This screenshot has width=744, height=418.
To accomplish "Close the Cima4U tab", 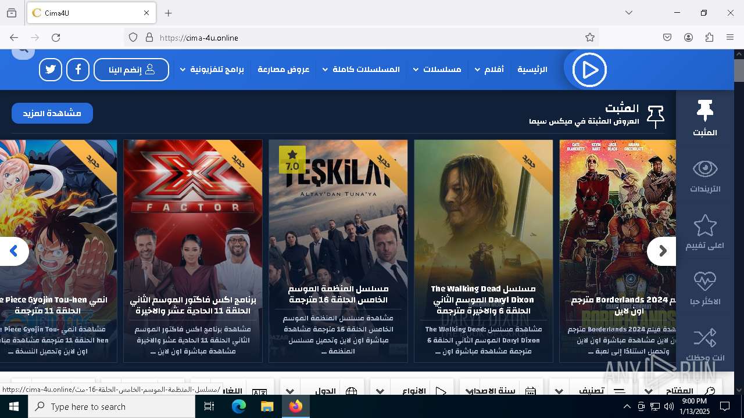I will pyautogui.click(x=146, y=13).
